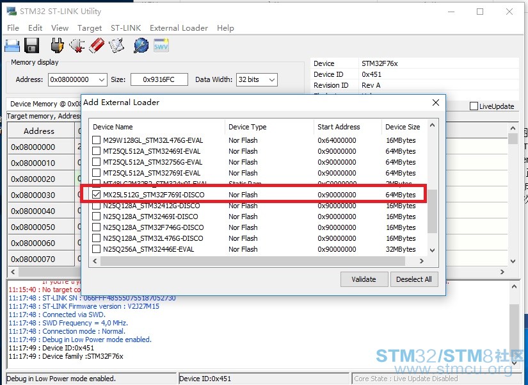The height and width of the screenshot is (385, 528).
Task: Open Program and verify toolbar icon
Action: (116, 45)
